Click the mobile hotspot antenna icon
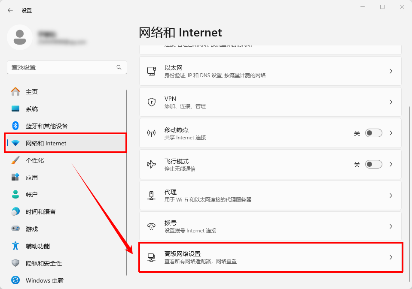 click(152, 133)
